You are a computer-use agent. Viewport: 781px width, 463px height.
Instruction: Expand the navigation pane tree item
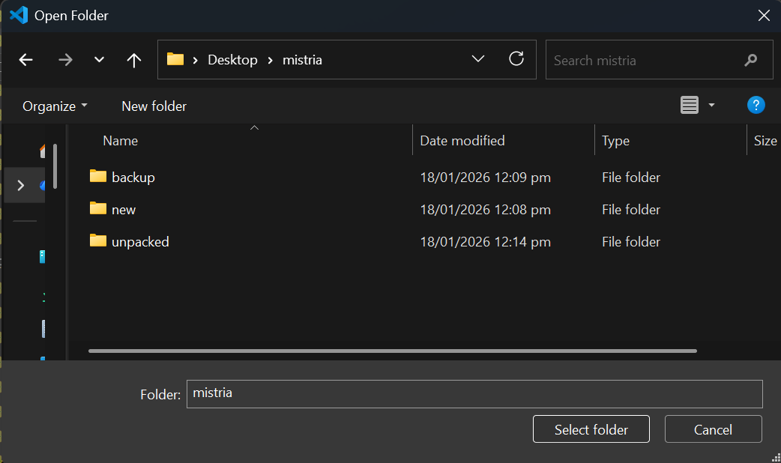coord(20,185)
